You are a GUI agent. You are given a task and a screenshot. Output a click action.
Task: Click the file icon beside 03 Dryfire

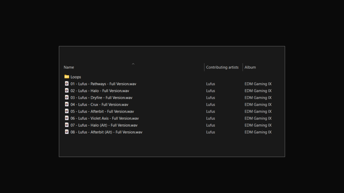(67, 98)
